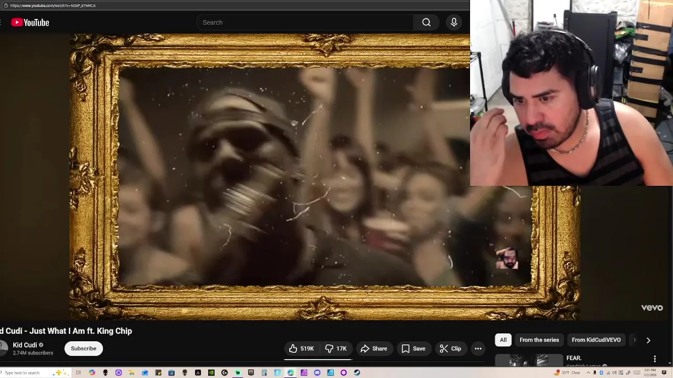Open the three-dot more actions button

478,349
